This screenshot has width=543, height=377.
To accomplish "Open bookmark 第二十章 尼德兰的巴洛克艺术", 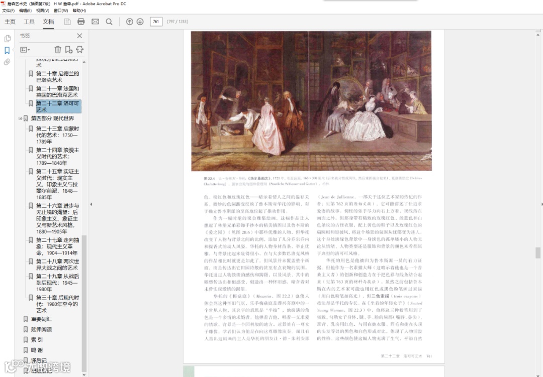I will click(x=57, y=76).
